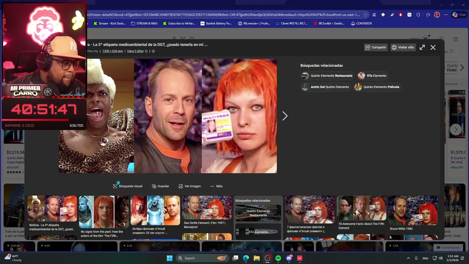This screenshot has width=469, height=264.
Task: Open thumbnail No signs from the past
Action: click(104, 216)
